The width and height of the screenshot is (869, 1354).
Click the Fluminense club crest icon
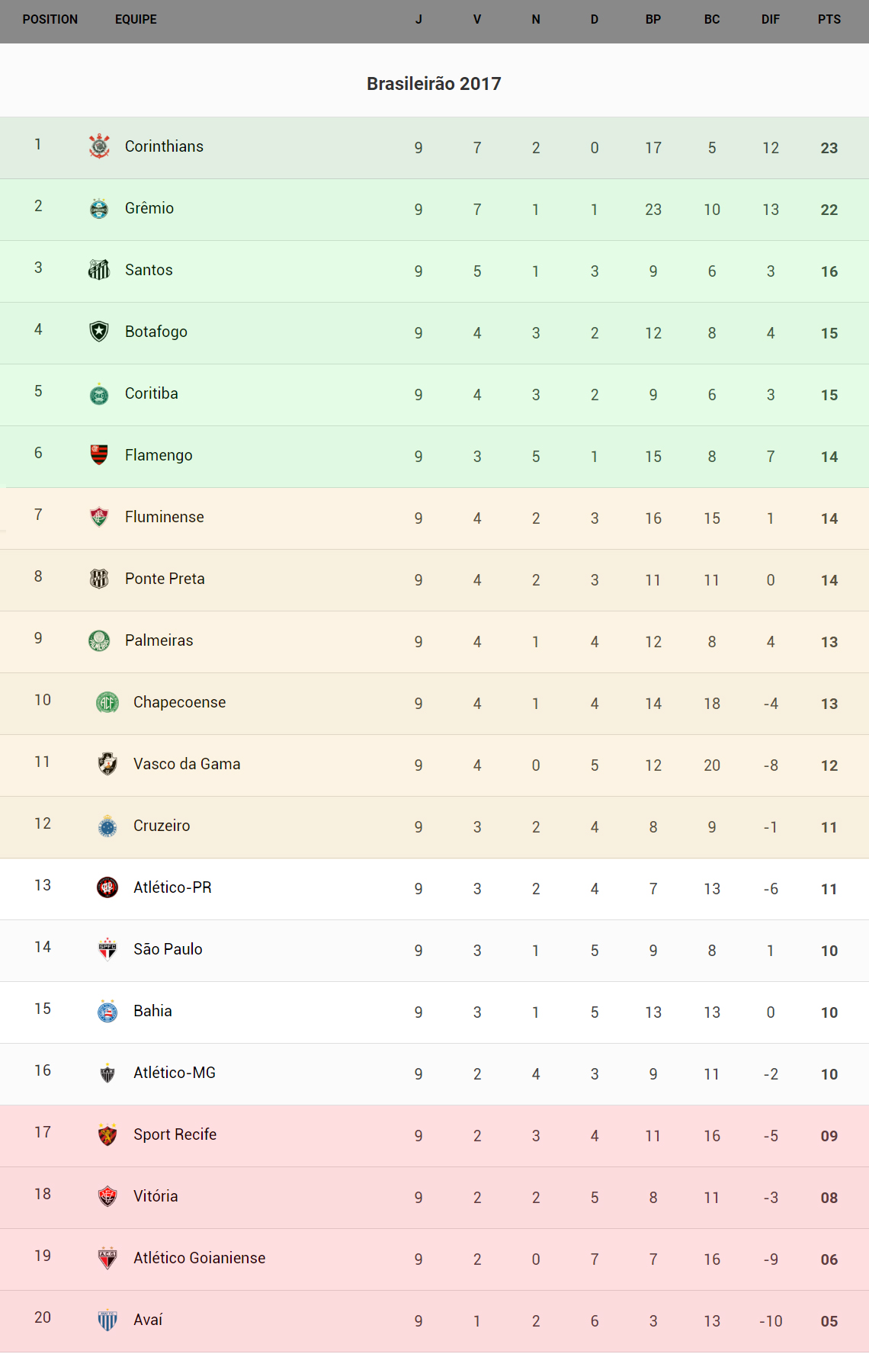click(99, 517)
